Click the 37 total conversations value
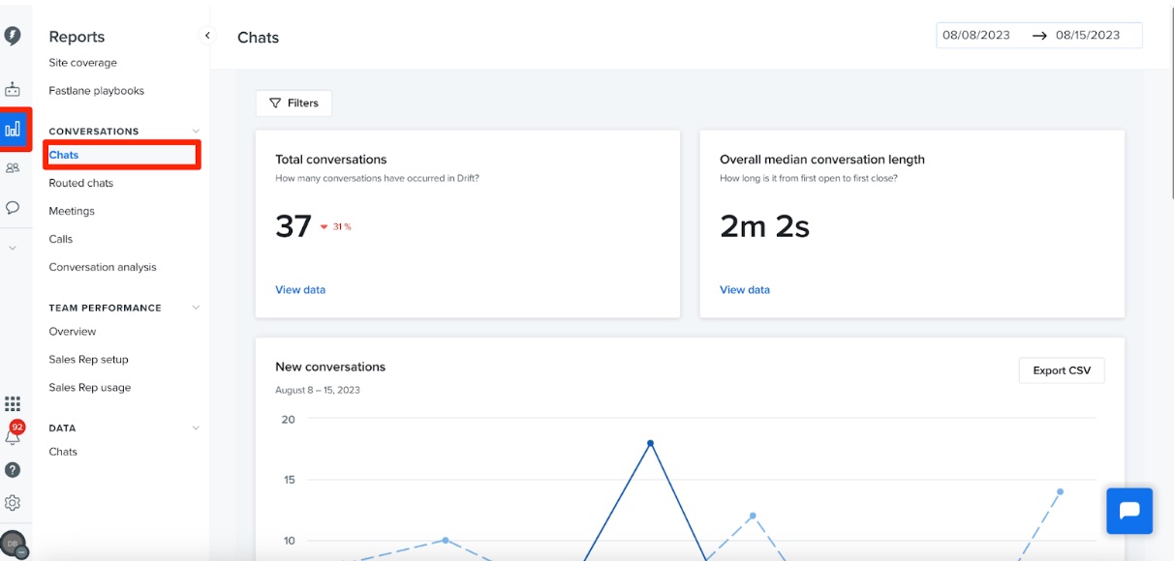Image resolution: width=1174 pixels, height=561 pixels. pyautogui.click(x=293, y=226)
